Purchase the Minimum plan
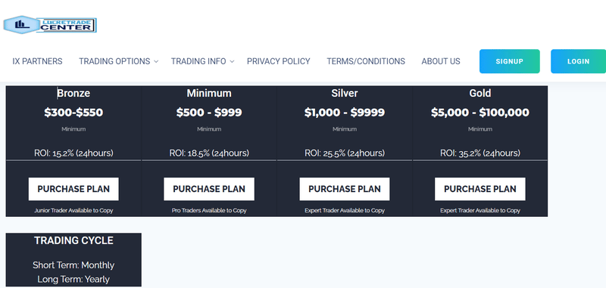The height and width of the screenshot is (288, 606). coord(209,189)
